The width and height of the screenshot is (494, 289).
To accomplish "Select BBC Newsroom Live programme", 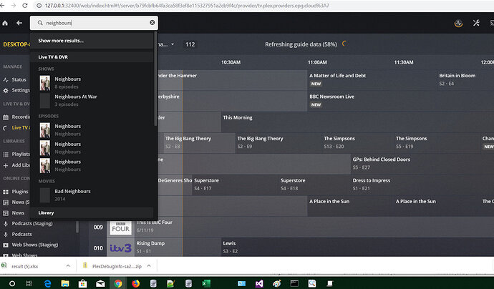I will 401,101.
